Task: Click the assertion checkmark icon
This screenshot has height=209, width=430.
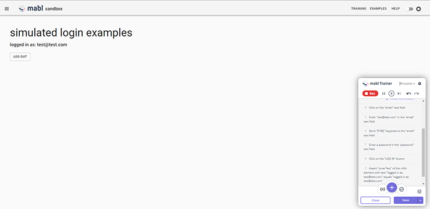Action: click(401, 189)
